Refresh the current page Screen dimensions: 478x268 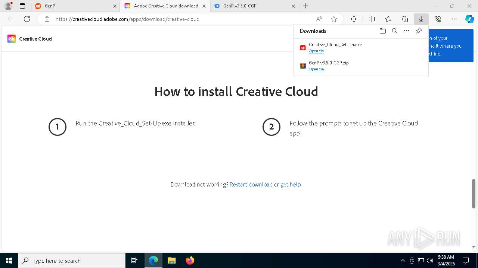(27, 19)
